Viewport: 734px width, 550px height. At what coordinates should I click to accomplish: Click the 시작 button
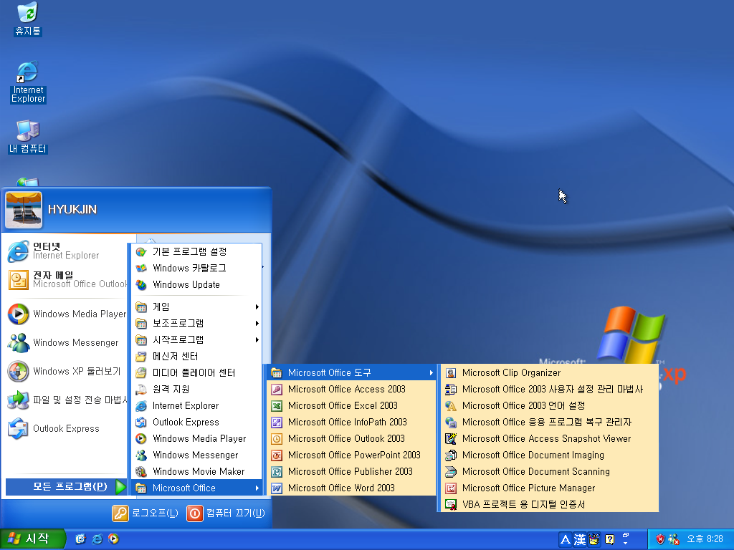(32, 539)
